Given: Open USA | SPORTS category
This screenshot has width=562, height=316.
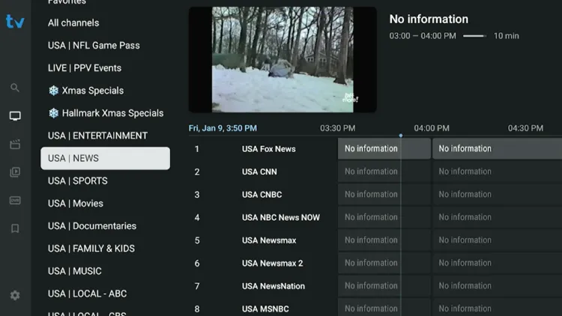Looking at the screenshot, I should click(x=78, y=181).
